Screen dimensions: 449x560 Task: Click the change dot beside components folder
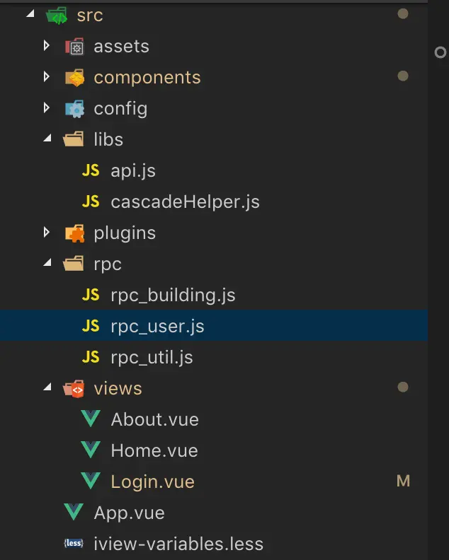pyautogui.click(x=403, y=76)
